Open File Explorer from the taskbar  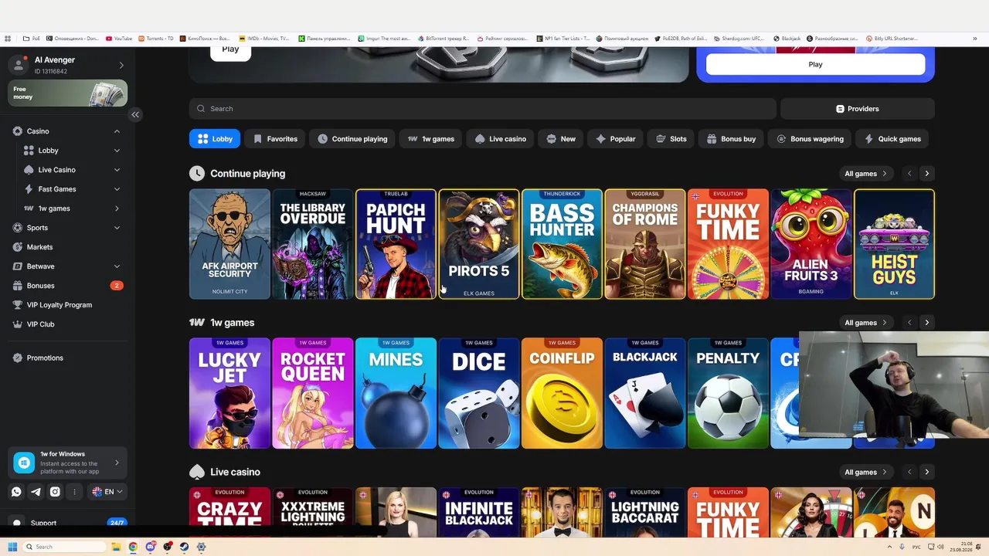pyautogui.click(x=116, y=547)
